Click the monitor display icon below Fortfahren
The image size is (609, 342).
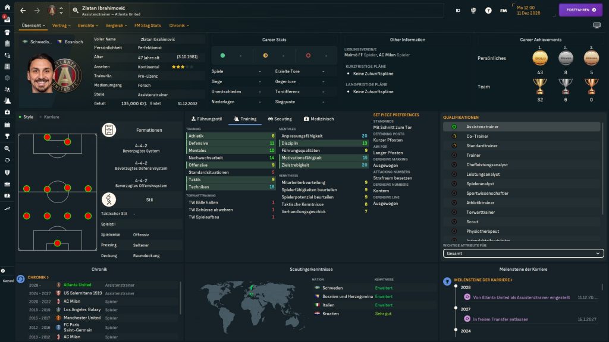597,26
